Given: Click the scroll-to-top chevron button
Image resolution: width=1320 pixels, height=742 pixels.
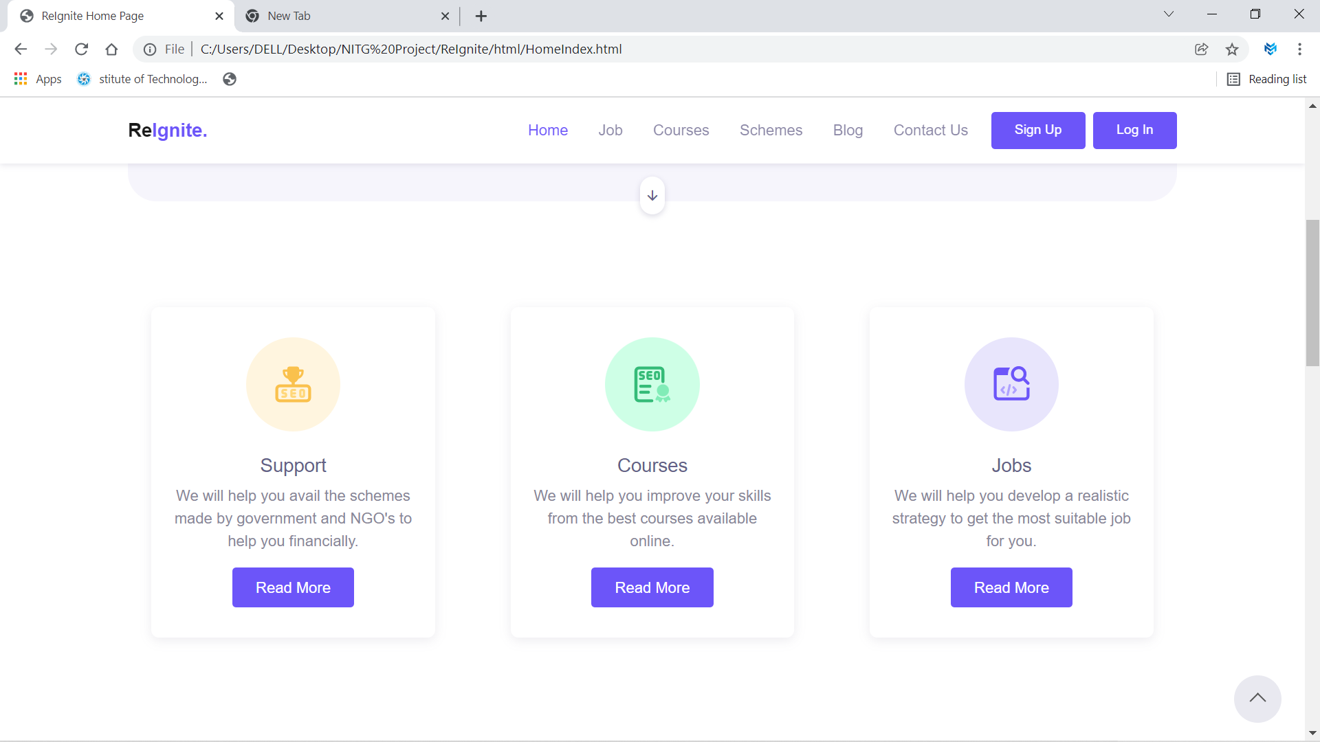Looking at the screenshot, I should click(x=1257, y=699).
